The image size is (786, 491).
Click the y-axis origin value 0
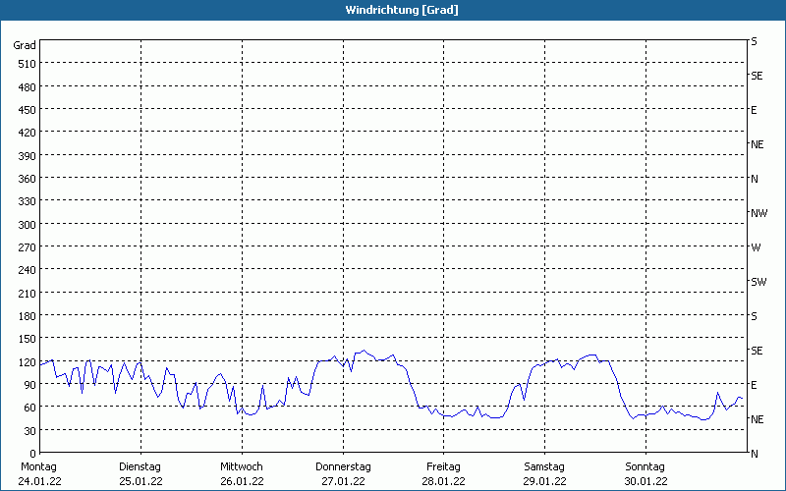tap(33, 454)
